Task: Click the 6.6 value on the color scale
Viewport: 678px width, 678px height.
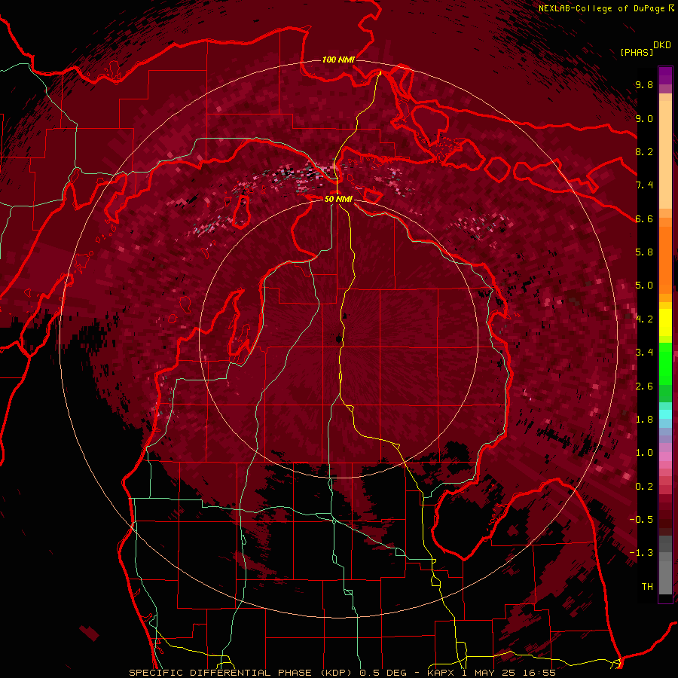Action: [x=644, y=218]
